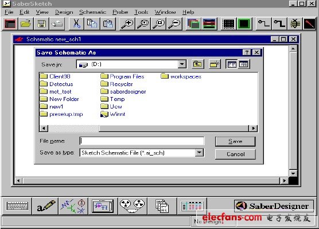The height and width of the screenshot is (229, 319).
Task: Click the Save button
Action: tap(235, 141)
